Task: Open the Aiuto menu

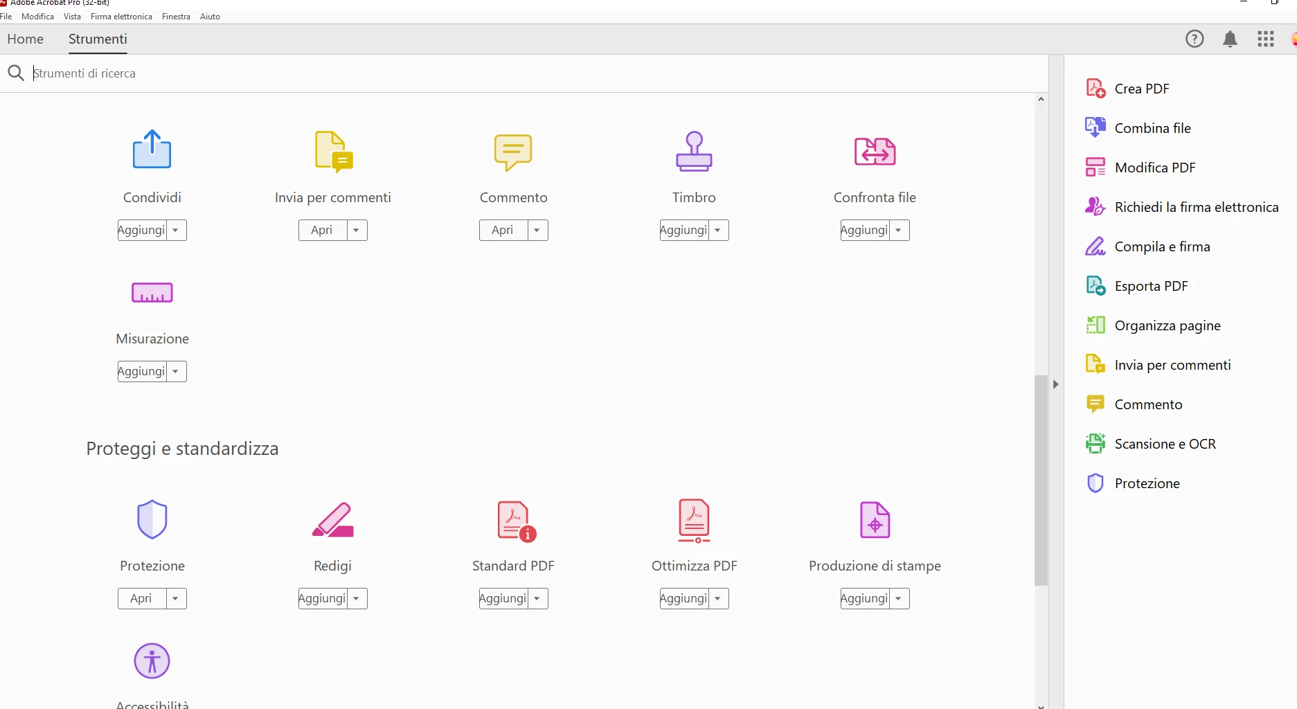Action: tap(210, 17)
